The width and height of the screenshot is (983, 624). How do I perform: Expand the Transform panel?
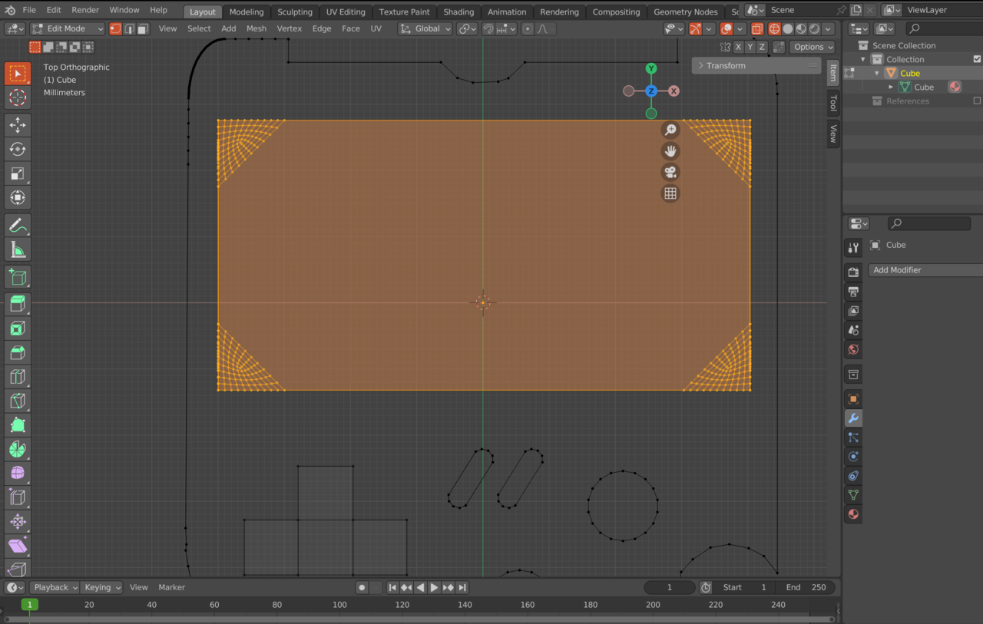pos(726,66)
